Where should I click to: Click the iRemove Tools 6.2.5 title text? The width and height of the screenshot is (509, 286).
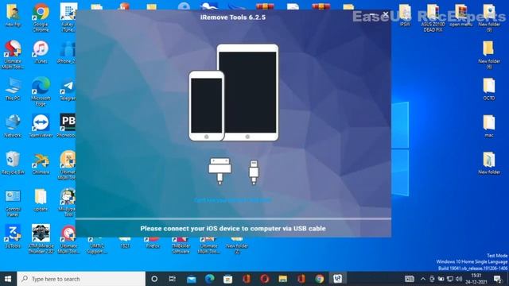click(x=233, y=17)
